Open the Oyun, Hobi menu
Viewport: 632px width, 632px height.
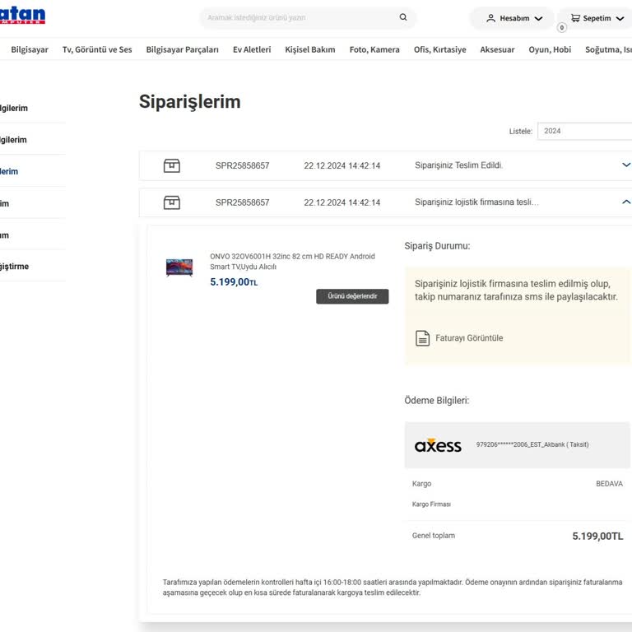(550, 49)
